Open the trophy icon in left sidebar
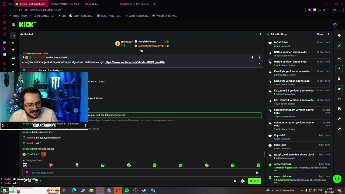The width and height of the screenshot is (345, 194). [x=13, y=50]
